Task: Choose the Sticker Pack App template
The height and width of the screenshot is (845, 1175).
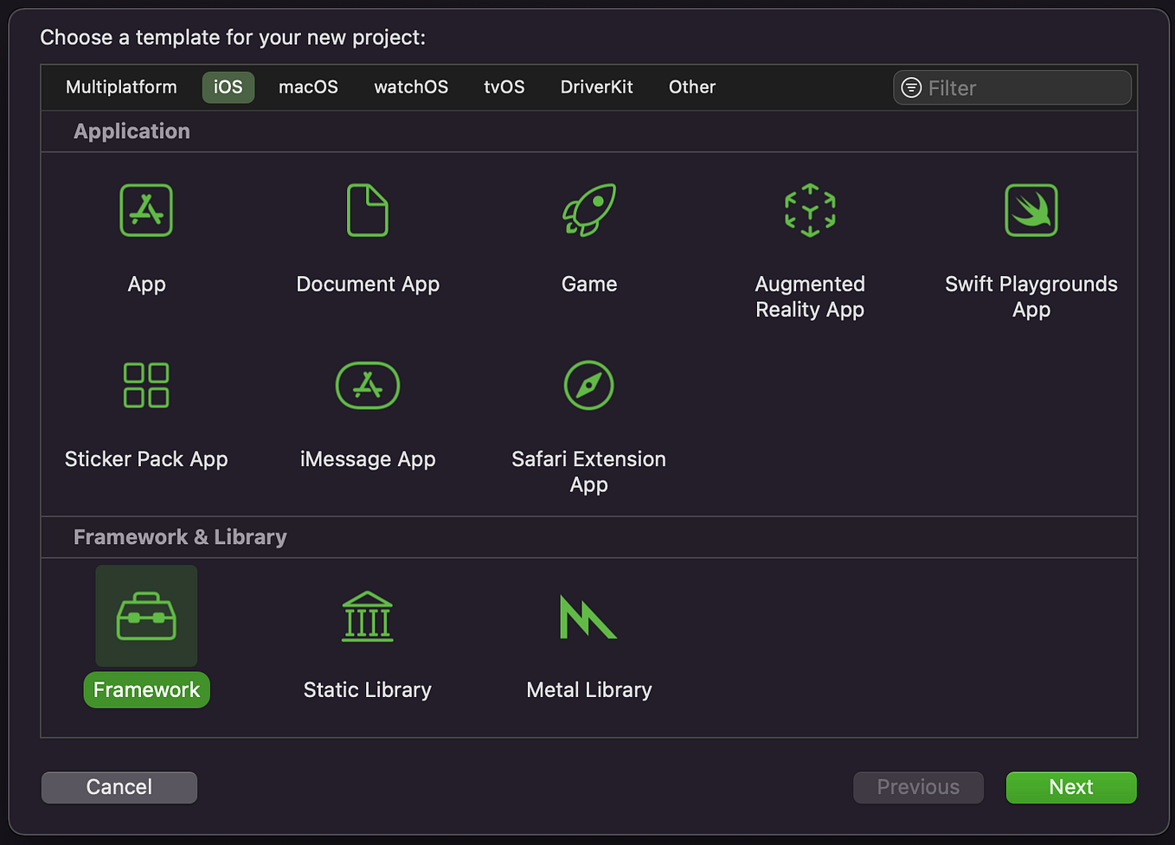Action: (x=146, y=385)
